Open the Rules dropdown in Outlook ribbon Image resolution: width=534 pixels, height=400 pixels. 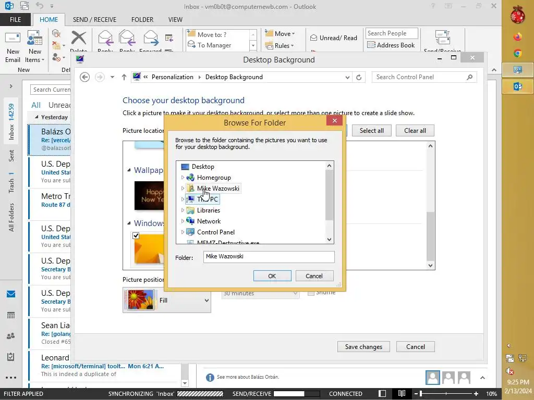click(x=280, y=46)
